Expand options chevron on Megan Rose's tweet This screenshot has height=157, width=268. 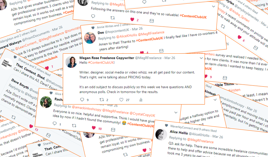(201, 58)
